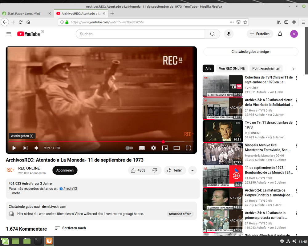Open options for Bombardeo de La Moneda video

tap(296, 168)
